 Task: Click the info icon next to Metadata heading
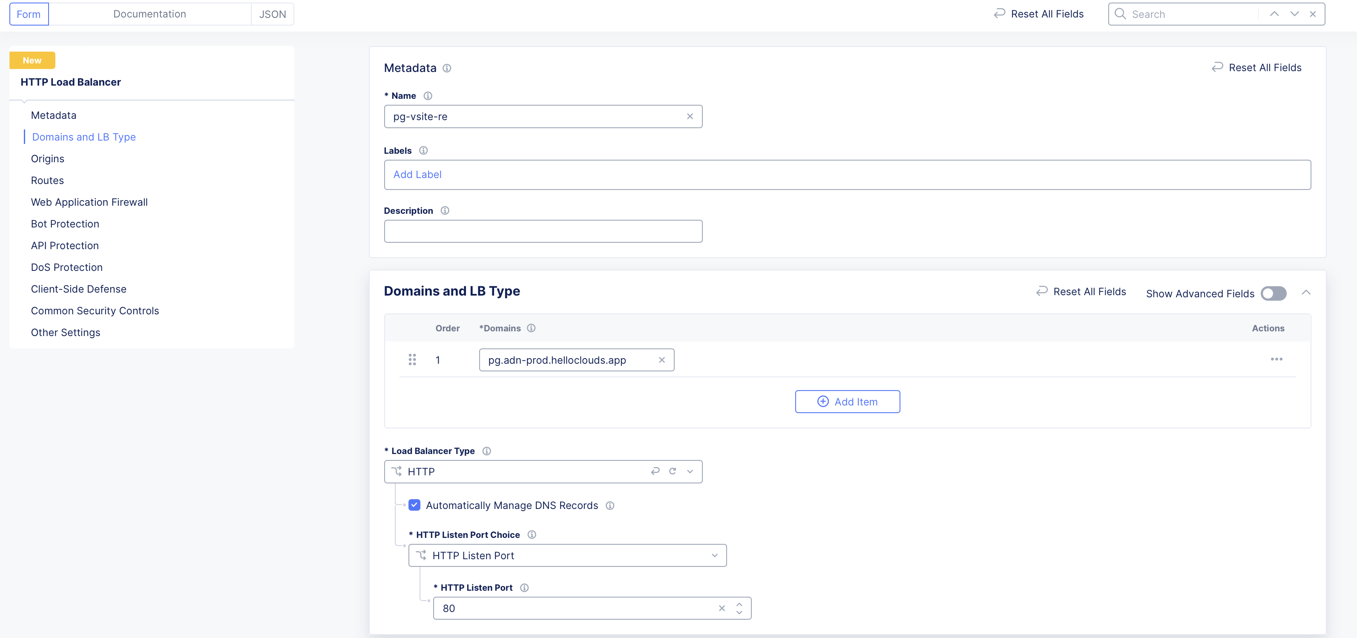click(x=447, y=68)
